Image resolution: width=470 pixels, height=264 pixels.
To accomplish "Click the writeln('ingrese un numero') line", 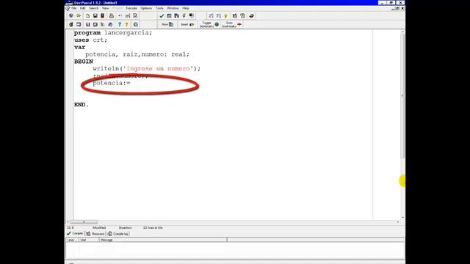I will (x=147, y=68).
